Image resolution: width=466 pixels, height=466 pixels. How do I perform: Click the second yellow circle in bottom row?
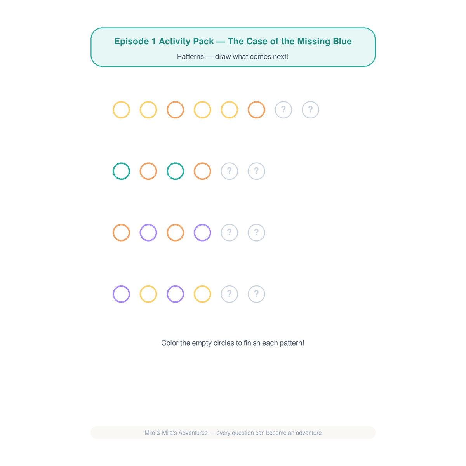click(202, 294)
